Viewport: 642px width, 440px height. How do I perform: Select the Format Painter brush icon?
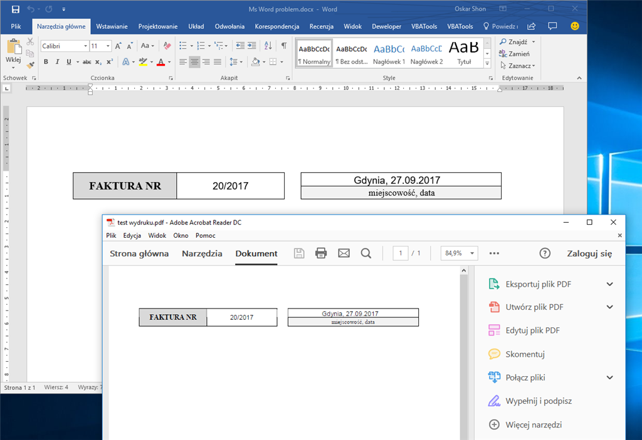(x=30, y=64)
